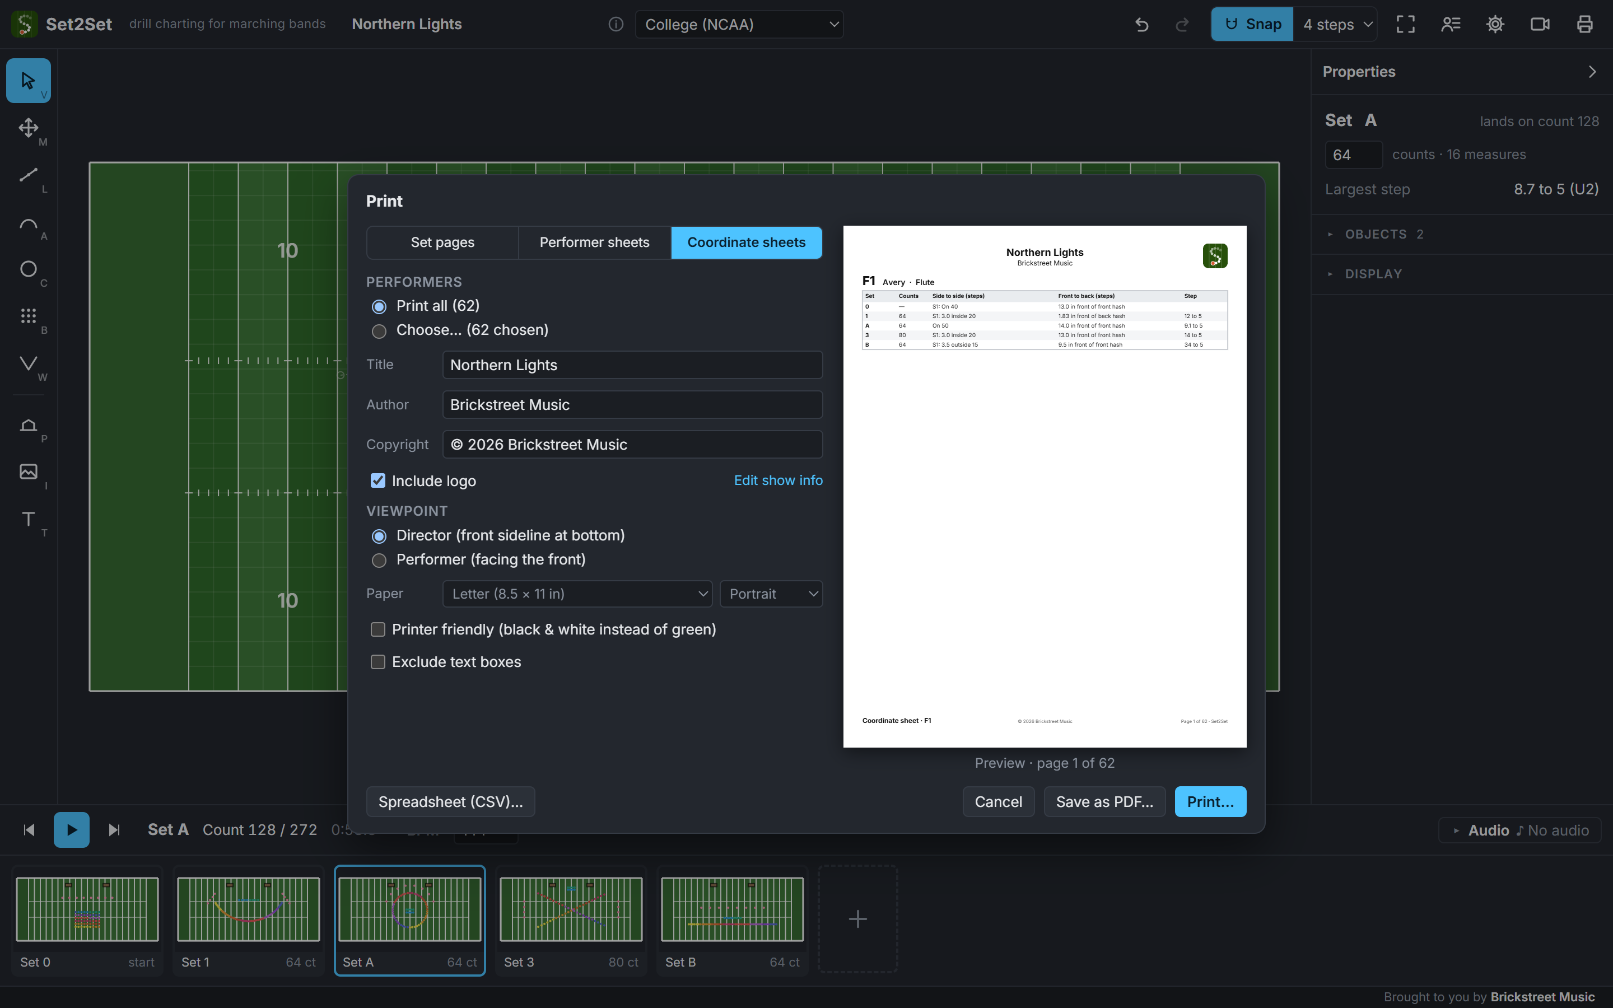Select the arrow pointer tool
Screen dimensions: 1613x1008
click(28, 81)
